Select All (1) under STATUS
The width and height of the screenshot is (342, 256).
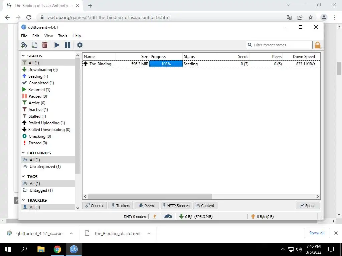click(x=48, y=63)
